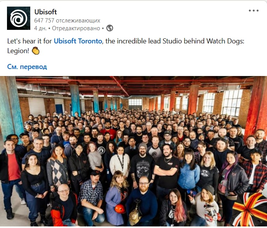The height and width of the screenshot is (228, 267).
Task: Follow the Ubisoft Toronto mention link
Action: click(x=78, y=41)
